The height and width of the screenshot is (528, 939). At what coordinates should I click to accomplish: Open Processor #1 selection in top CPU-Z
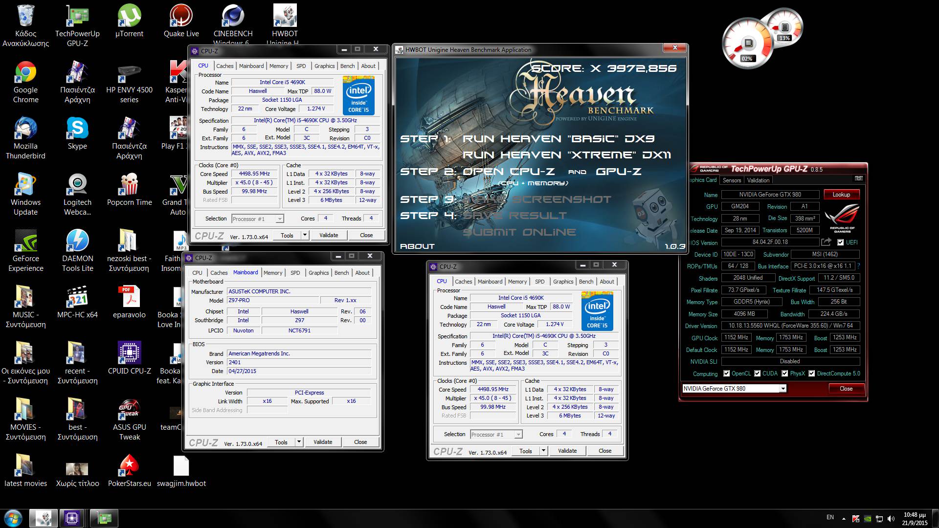pos(257,219)
